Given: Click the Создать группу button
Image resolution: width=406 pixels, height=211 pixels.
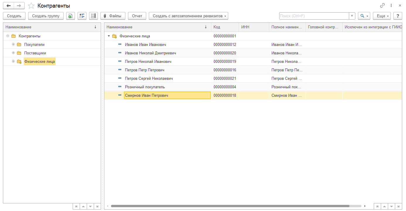Looking at the screenshot, I should tap(46, 16).
